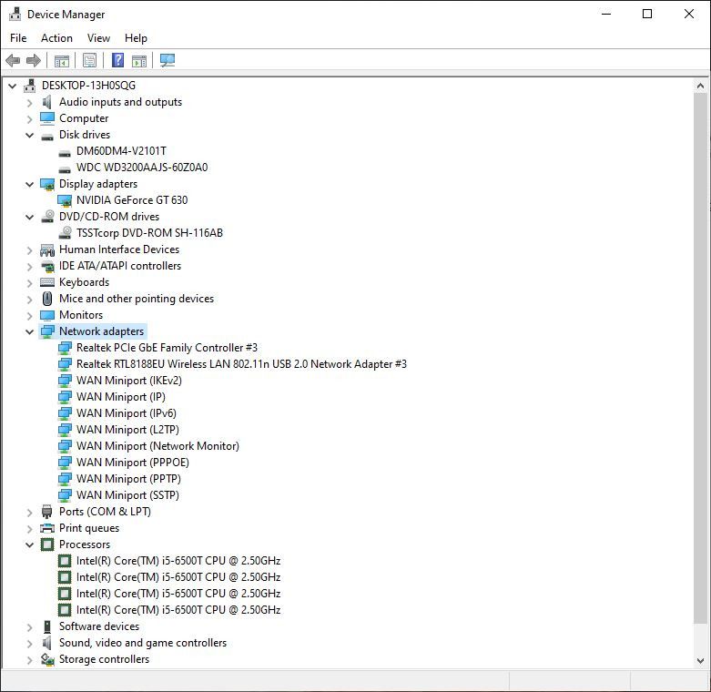Select WAN Miniport (IP)

click(120, 397)
